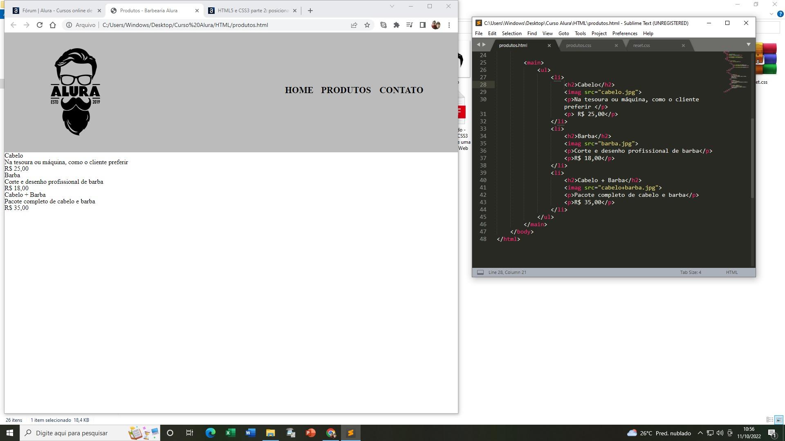Open PowerPoint from taskbar

click(310, 433)
